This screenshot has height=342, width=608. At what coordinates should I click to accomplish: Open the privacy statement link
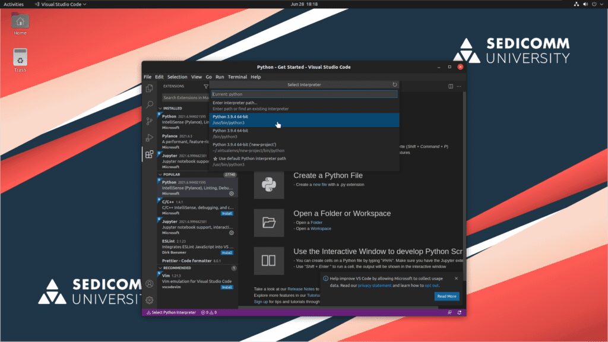374,286
